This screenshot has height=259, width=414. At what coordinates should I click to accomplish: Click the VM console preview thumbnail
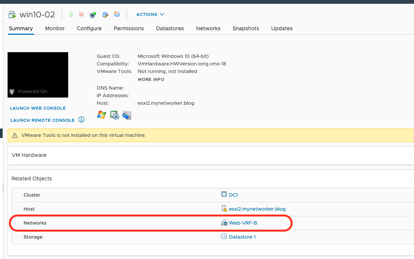(38, 75)
